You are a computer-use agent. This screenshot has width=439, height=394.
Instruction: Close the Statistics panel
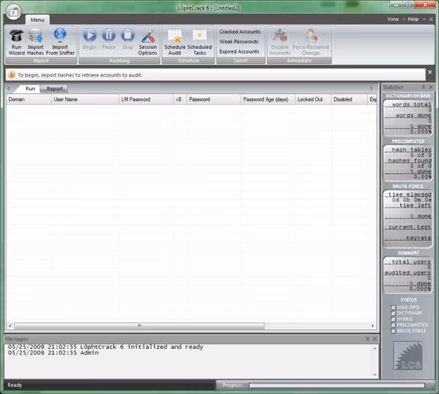(431, 87)
